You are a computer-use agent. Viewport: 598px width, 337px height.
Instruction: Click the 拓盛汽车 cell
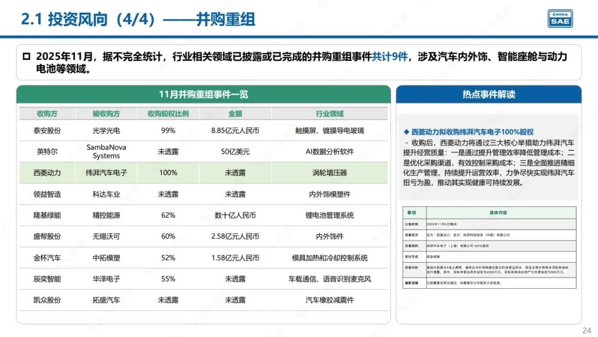[106, 300]
